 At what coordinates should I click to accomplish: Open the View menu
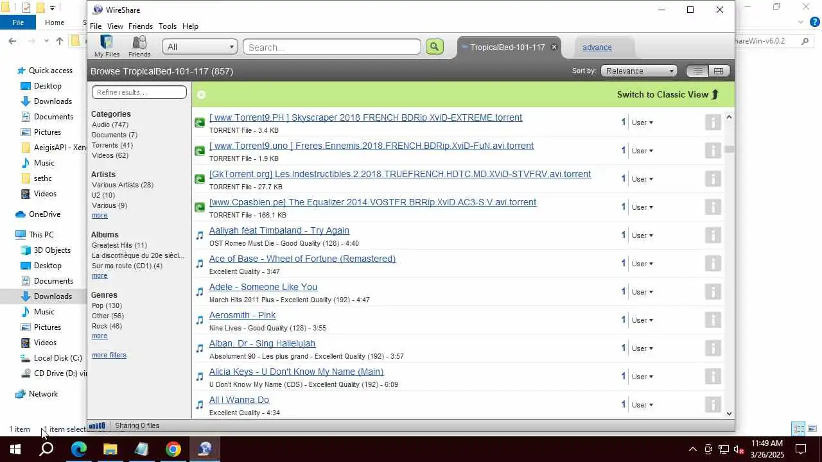tap(115, 26)
